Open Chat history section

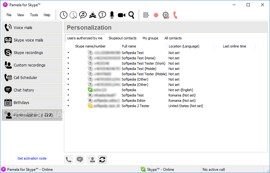[x=32, y=90]
